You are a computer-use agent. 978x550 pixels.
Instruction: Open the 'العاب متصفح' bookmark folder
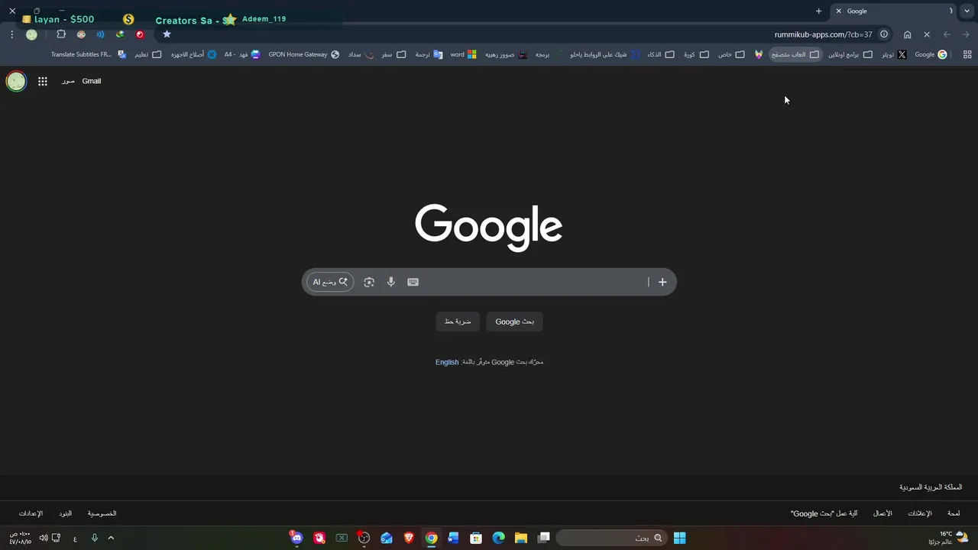795,54
